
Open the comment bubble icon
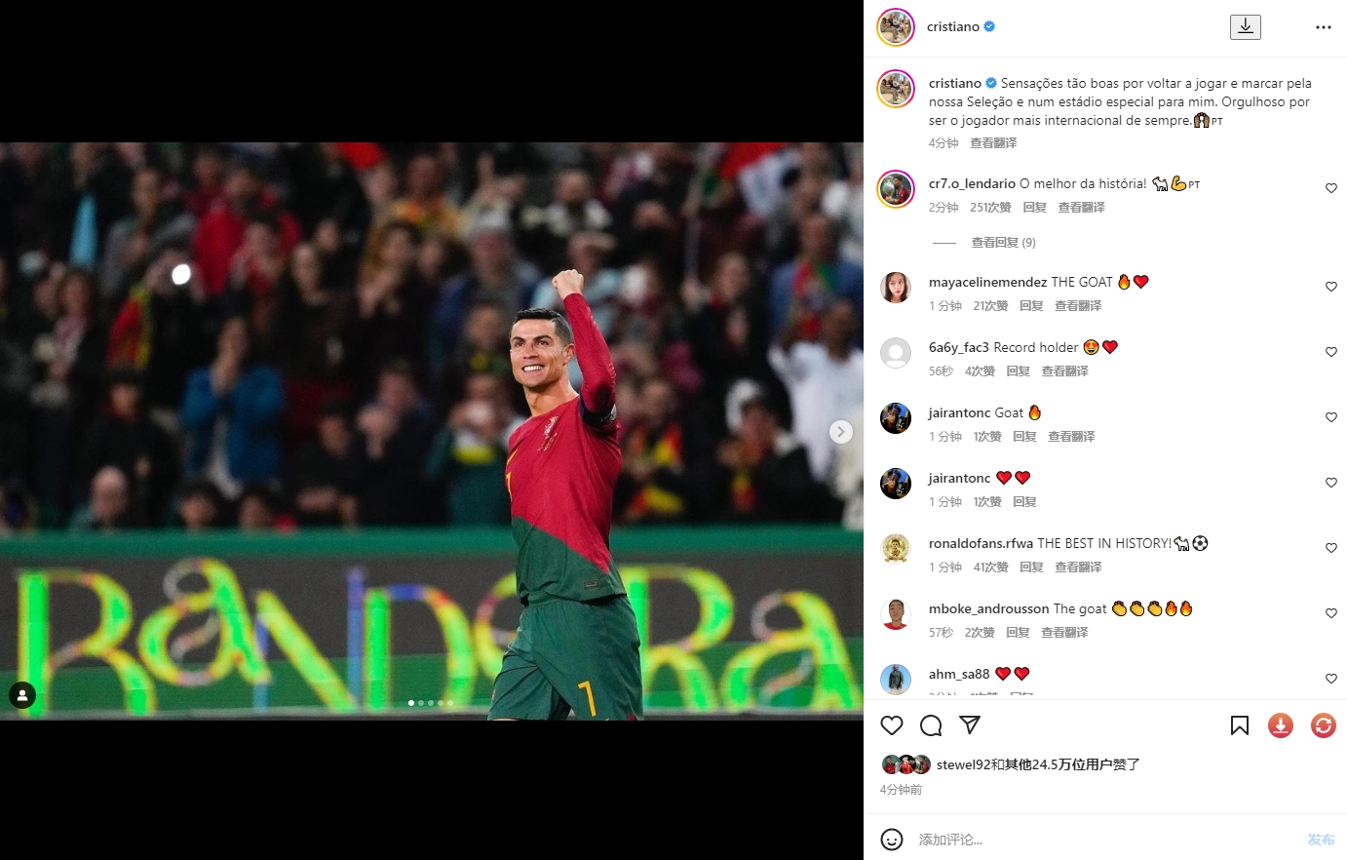[x=931, y=725]
